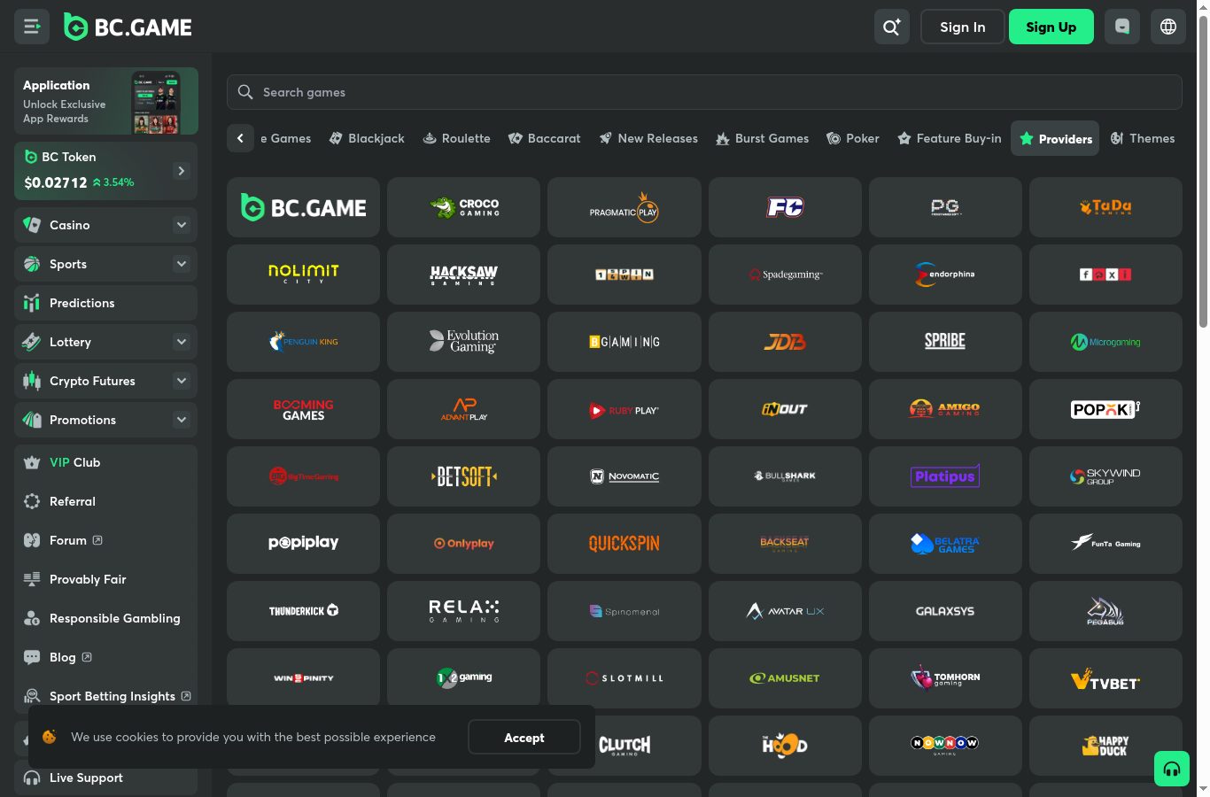Screen dimensions: 1210x797
Task: Open the FC provider tile
Action: (x=785, y=207)
